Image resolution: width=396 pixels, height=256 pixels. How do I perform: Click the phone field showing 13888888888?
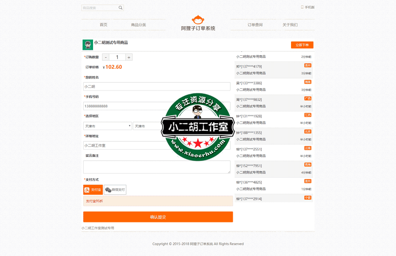[124, 106]
